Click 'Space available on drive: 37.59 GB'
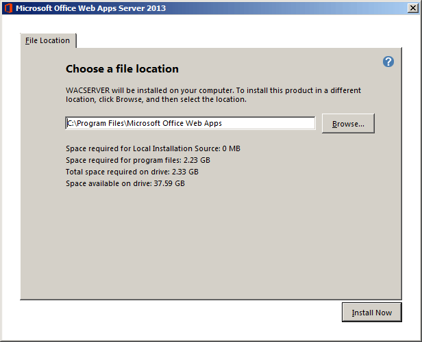Screen dimensions: 422x342 tap(125, 183)
